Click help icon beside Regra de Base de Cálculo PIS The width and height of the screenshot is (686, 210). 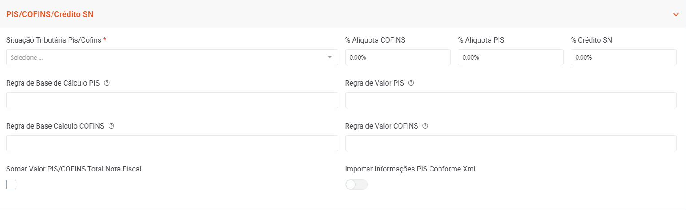click(107, 83)
